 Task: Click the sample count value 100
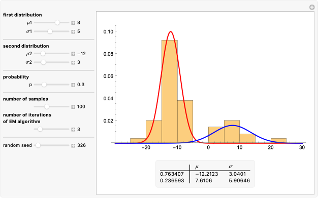(81, 106)
